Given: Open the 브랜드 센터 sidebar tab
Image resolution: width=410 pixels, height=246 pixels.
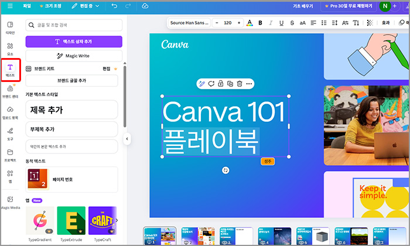Looking at the screenshot, I should point(10,92).
